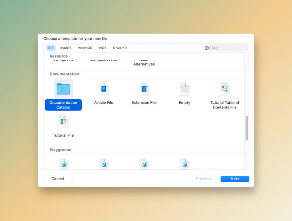This screenshot has width=292, height=221.
Task: Select the last Swift playground template icon
Action: click(x=184, y=164)
